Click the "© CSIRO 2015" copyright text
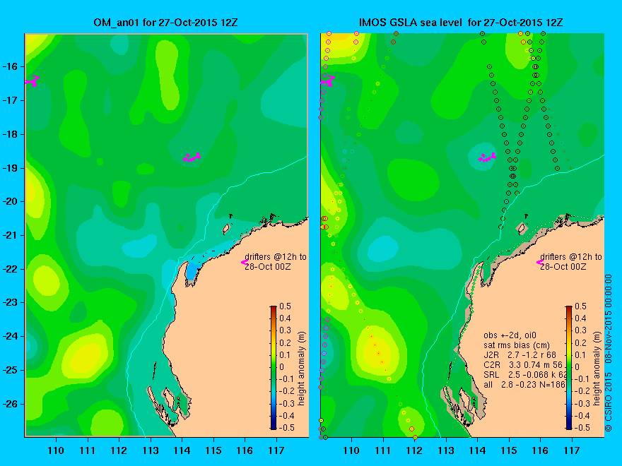622x466 pixels. [608, 402]
